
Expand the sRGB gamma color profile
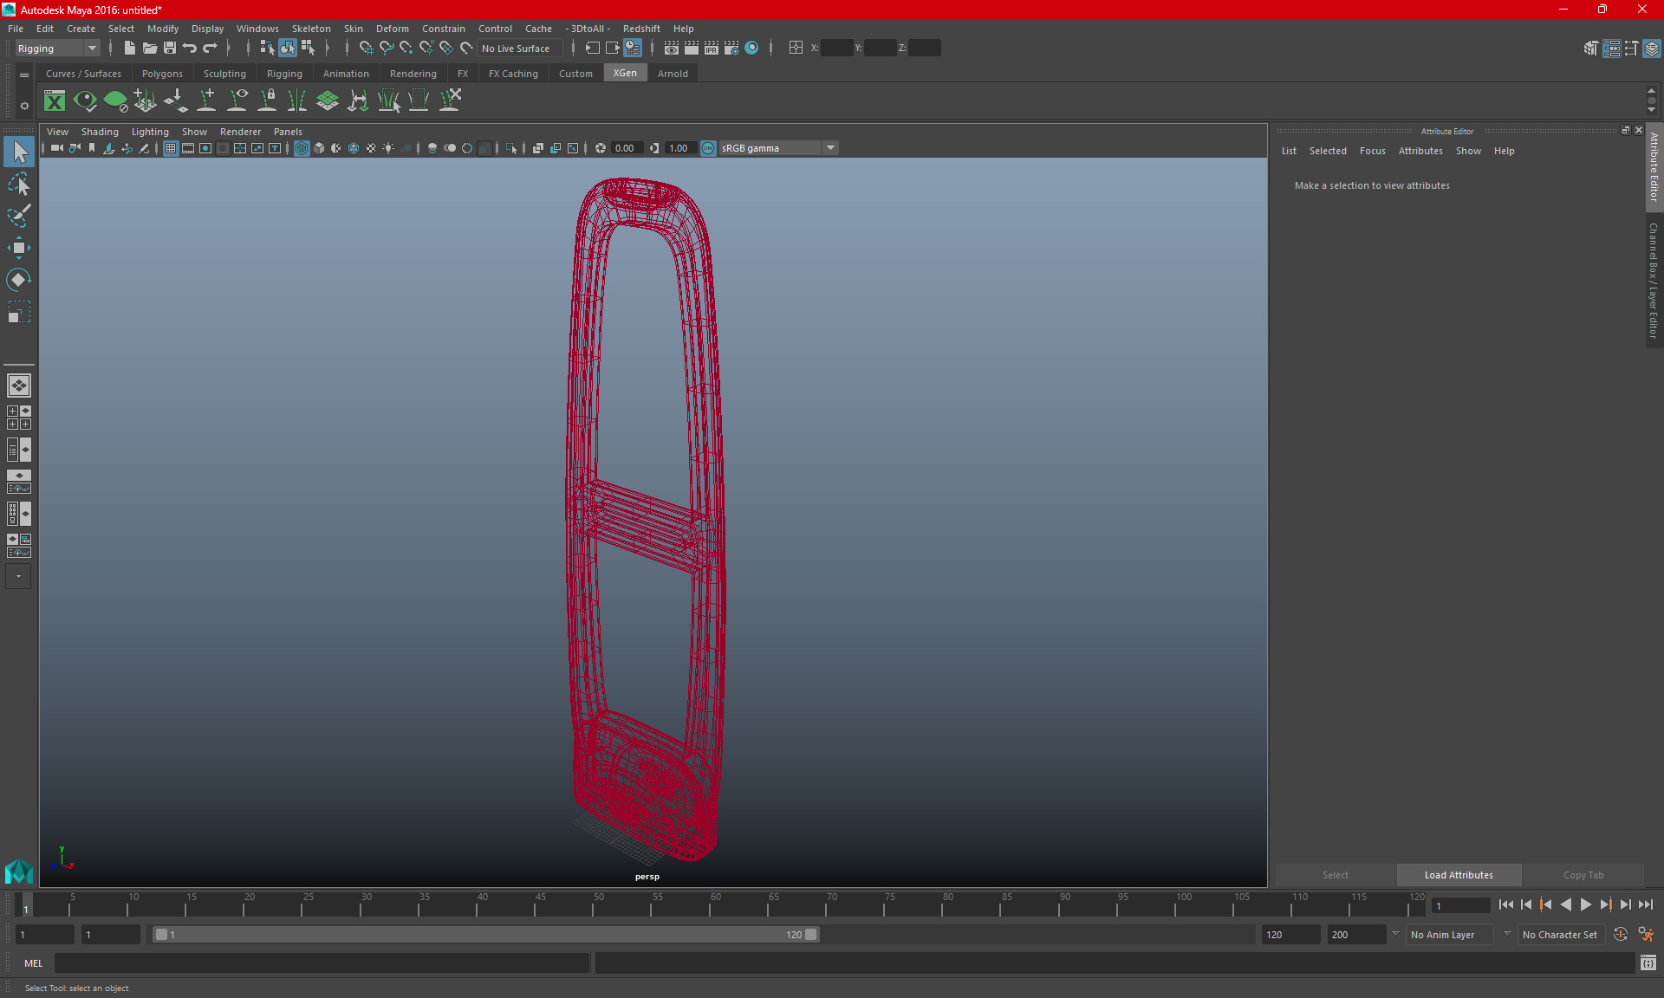click(832, 147)
